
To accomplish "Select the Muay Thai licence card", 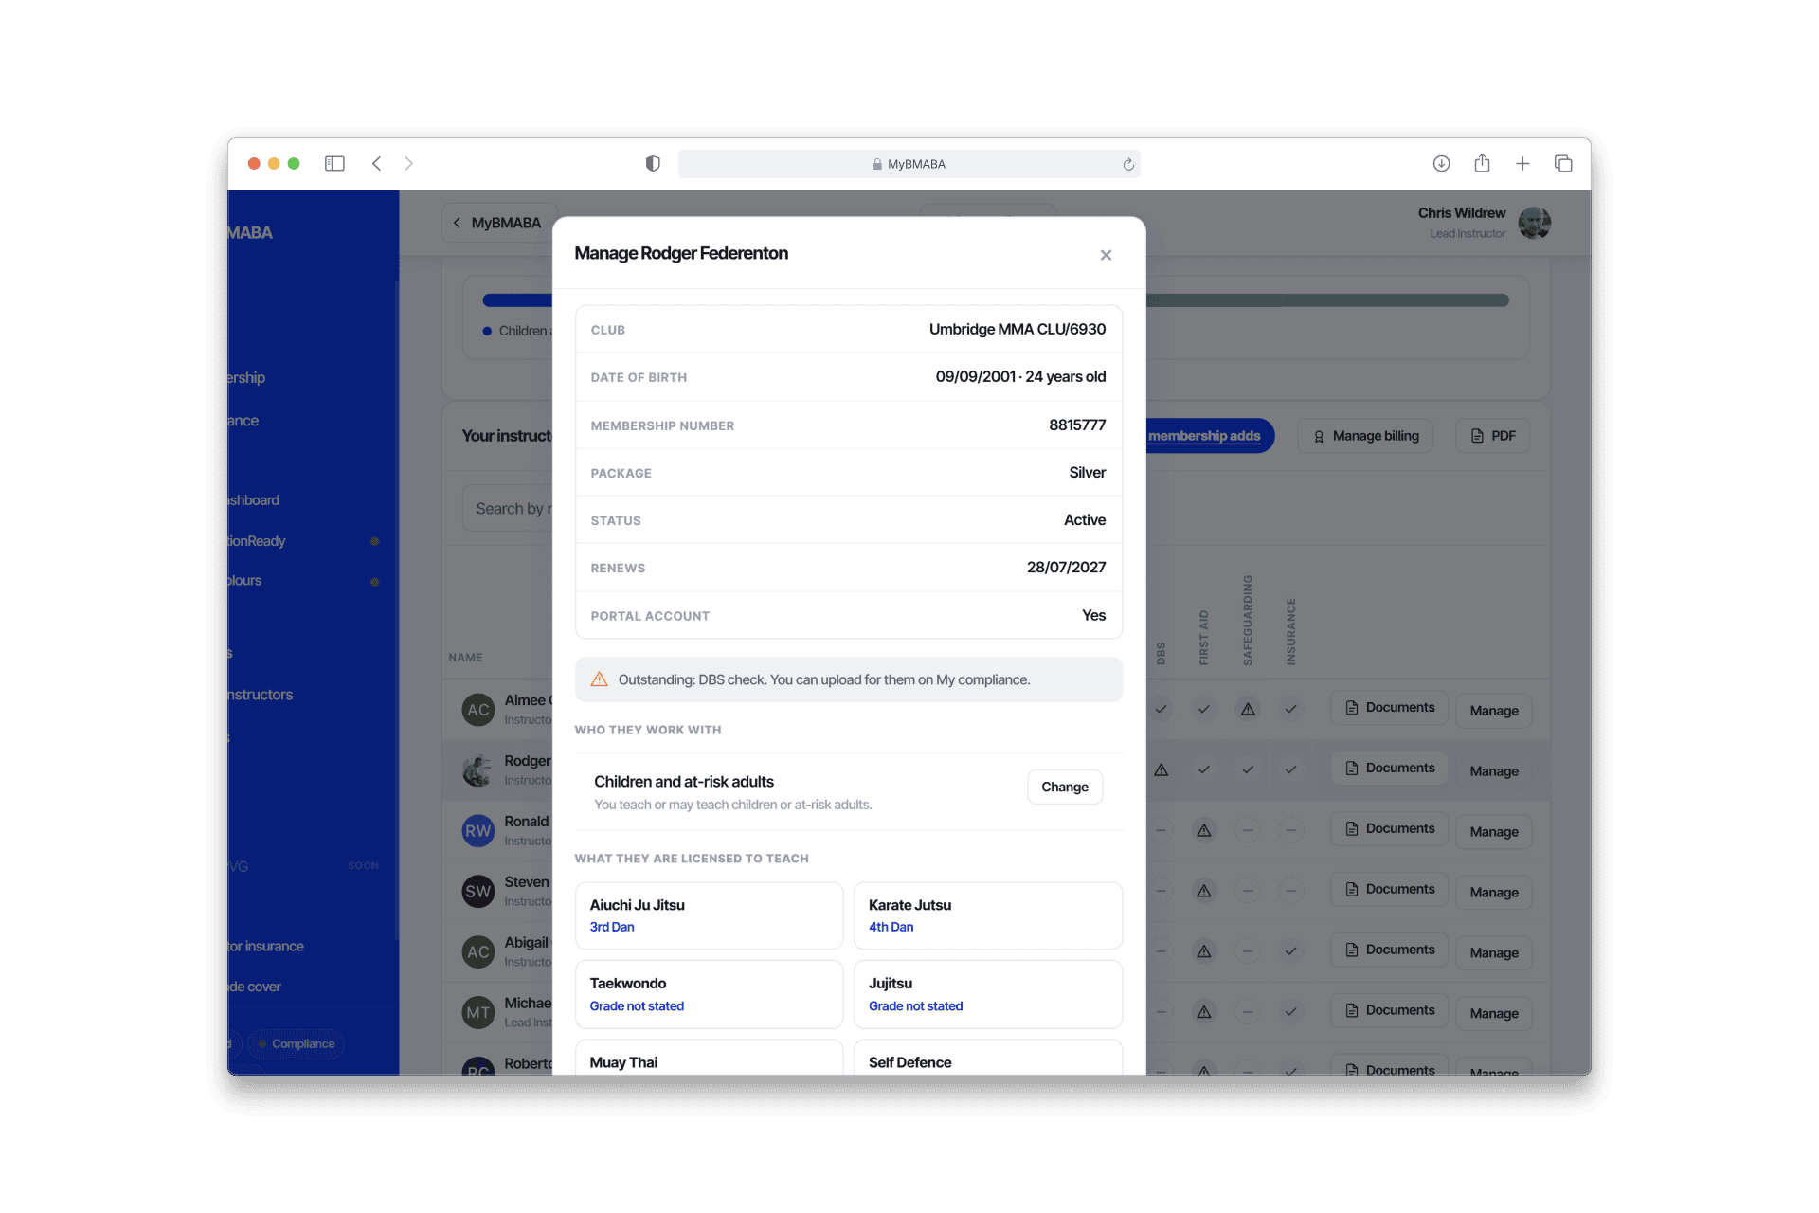I will (709, 1059).
